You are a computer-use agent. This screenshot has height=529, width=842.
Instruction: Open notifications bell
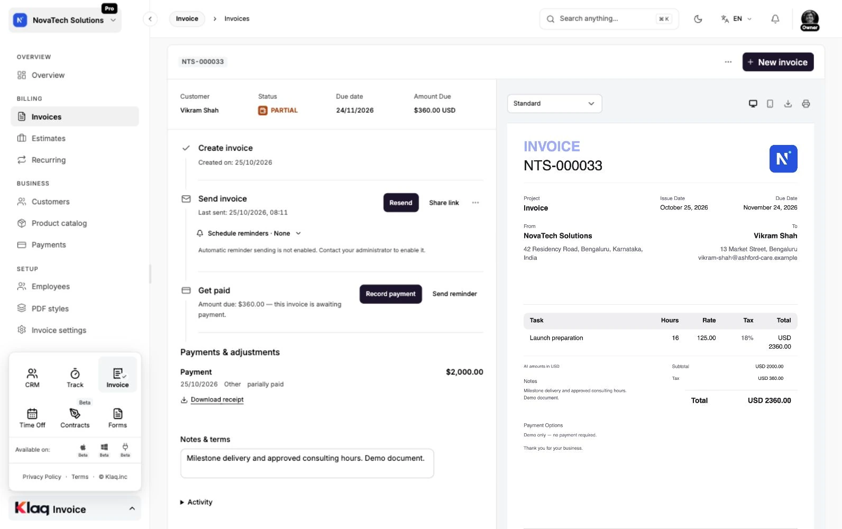point(775,19)
